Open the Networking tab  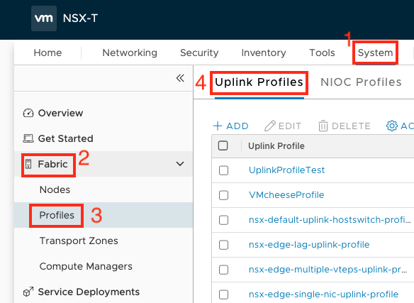coord(130,53)
